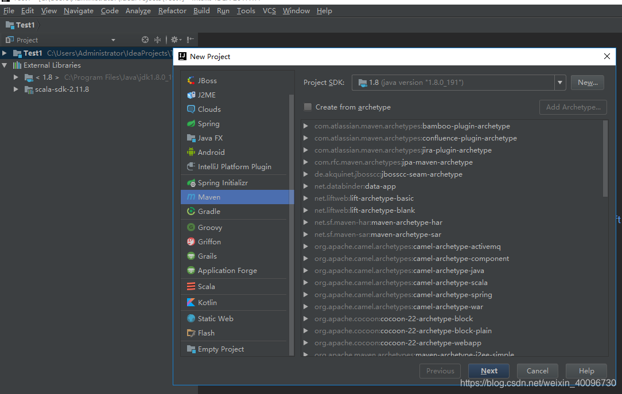Image resolution: width=622 pixels, height=394 pixels.
Task: Choose the Clouds project type icon
Action: (191, 109)
